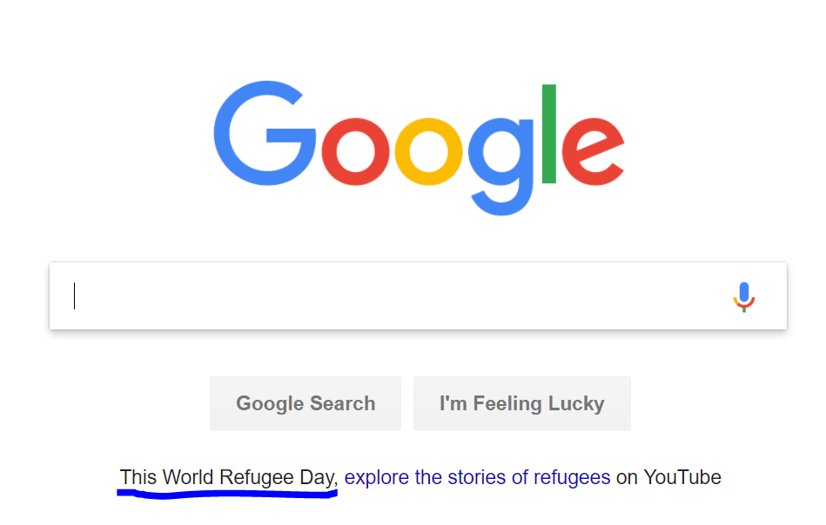
Task: Open the explore the stories of refugees link
Action: click(x=477, y=478)
